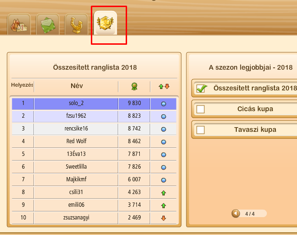Click the Cicás kupa label

(x=255, y=109)
